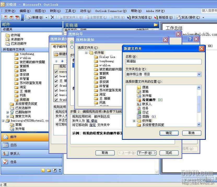Select 日记 folder in new folder dialog
Screen dimensions: 217x187
[x=143, y=112]
